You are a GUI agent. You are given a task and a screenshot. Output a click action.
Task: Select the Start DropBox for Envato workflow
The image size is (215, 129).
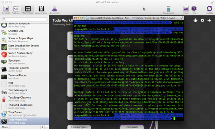pyautogui.click(x=24, y=47)
